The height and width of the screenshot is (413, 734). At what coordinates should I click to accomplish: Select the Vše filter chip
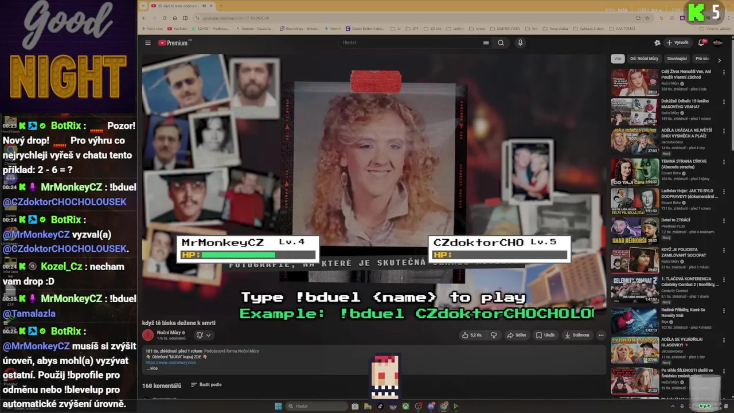[618, 59]
